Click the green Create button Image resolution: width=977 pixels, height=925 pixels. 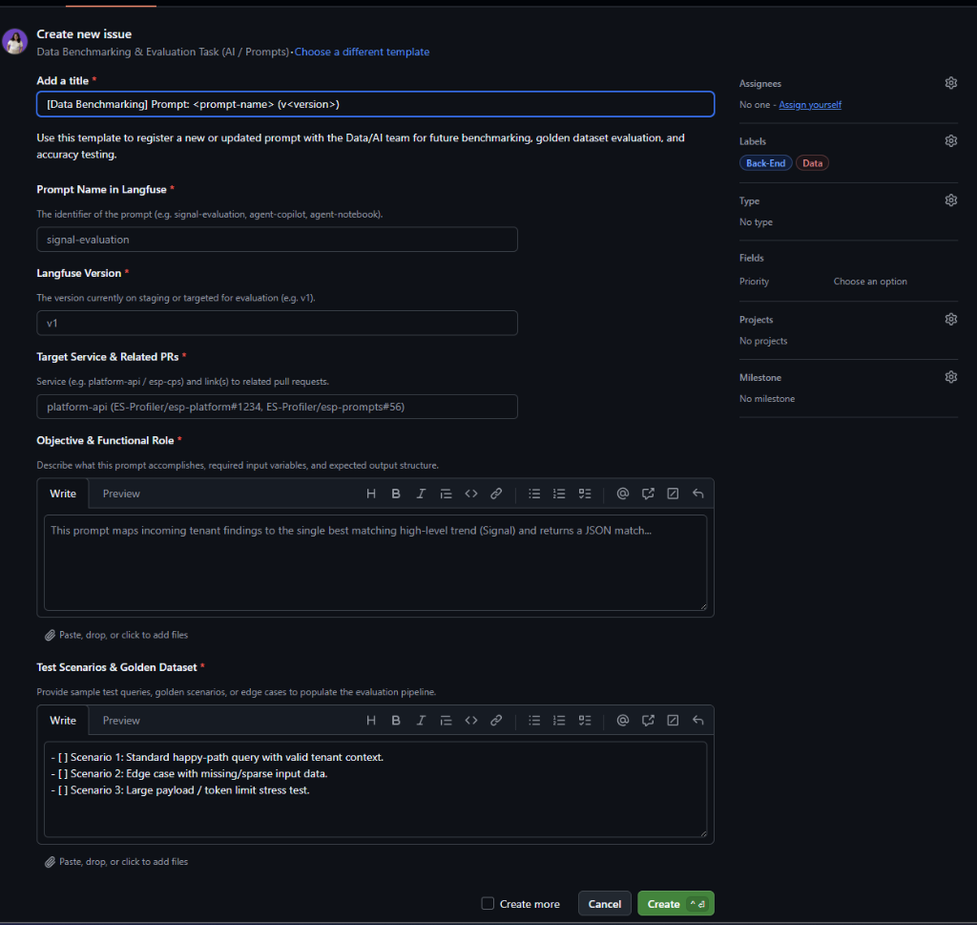pos(676,904)
